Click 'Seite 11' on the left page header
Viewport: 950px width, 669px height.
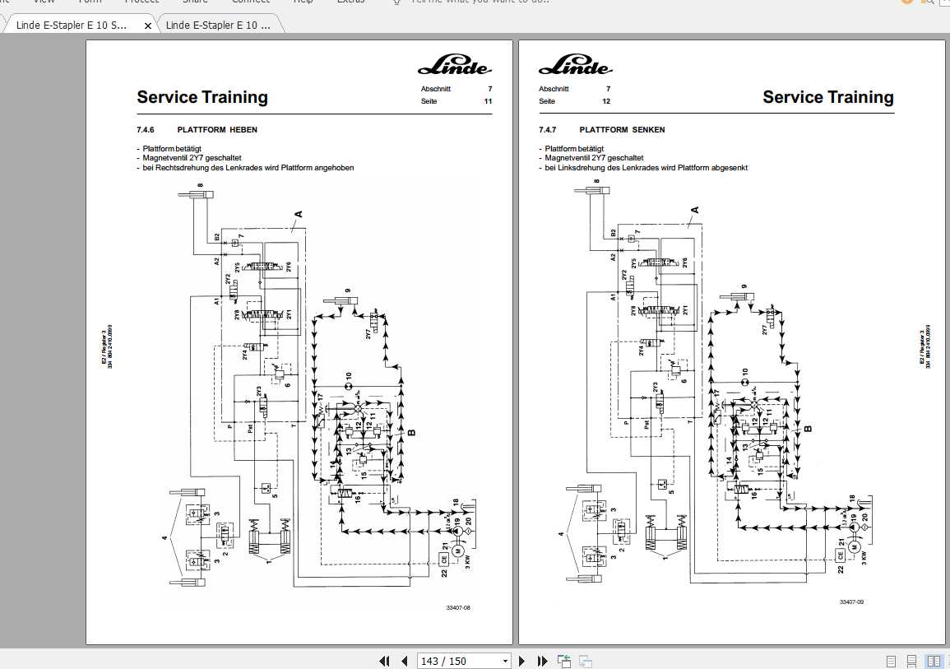click(456, 101)
